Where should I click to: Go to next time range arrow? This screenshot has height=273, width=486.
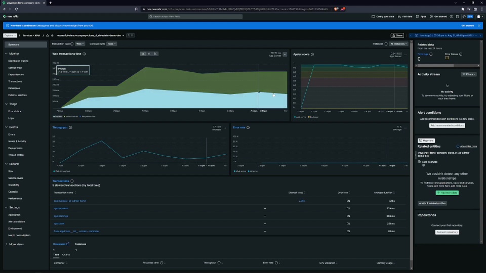(481, 35)
